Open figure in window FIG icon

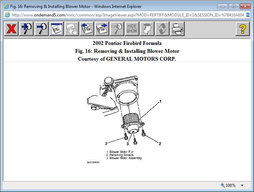click(57, 29)
